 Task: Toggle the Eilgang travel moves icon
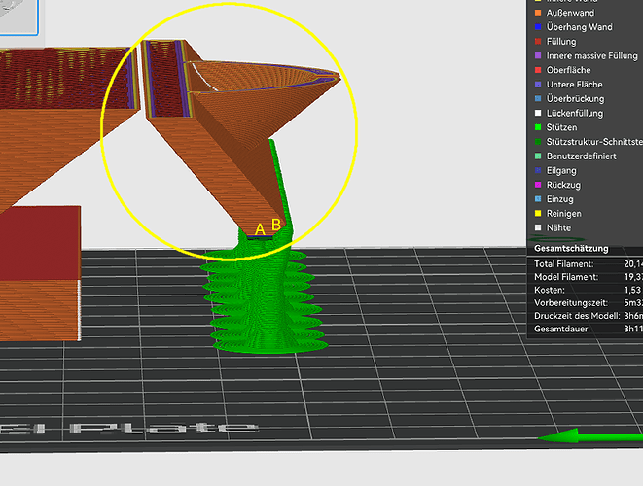pos(538,170)
